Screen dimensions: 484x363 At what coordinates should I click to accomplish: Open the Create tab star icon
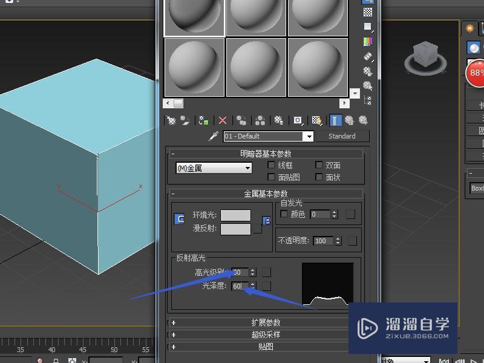469,28
